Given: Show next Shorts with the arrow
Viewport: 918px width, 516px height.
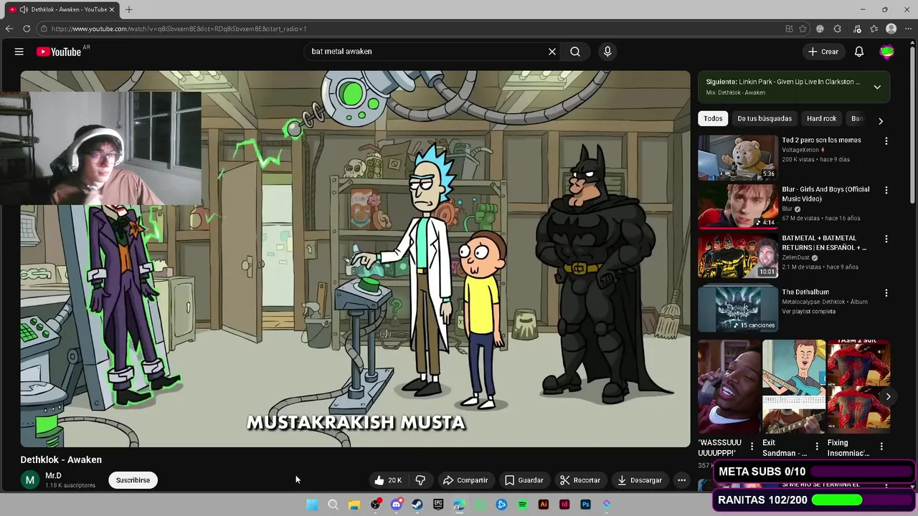Looking at the screenshot, I should pos(888,396).
